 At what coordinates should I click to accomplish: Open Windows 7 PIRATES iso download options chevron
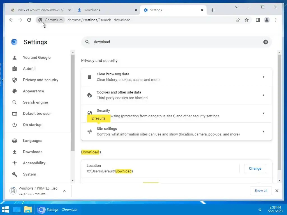65,191
